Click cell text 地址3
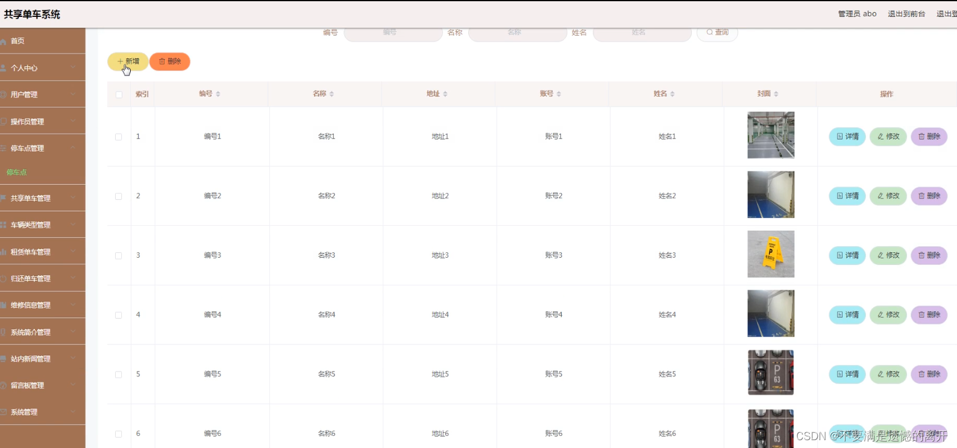 [440, 255]
